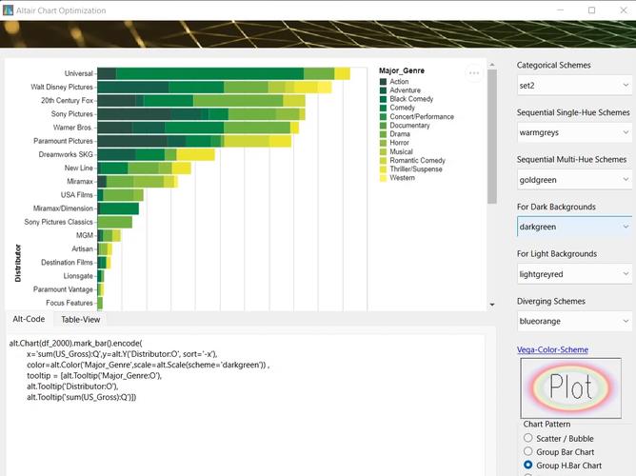Open the chart actions ellipsis menu
The image size is (636, 476).
474,73
